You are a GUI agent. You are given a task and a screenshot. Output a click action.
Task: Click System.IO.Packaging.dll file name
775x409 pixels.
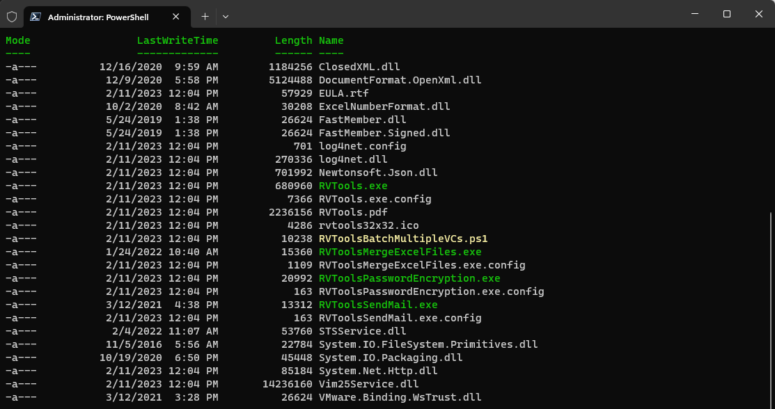(391, 358)
